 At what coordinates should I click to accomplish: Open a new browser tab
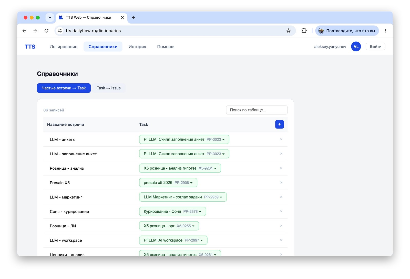pyautogui.click(x=134, y=17)
